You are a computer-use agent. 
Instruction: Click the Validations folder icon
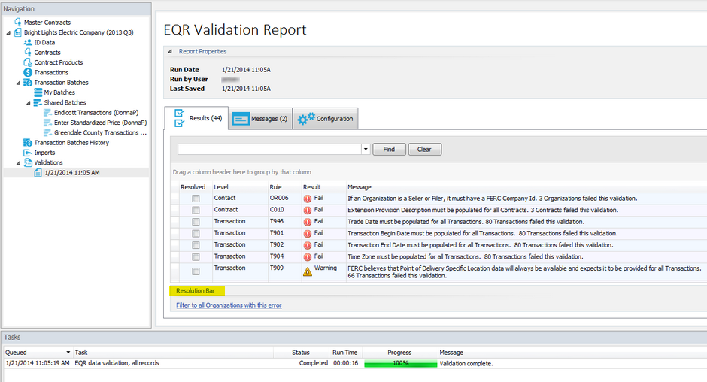[28, 163]
